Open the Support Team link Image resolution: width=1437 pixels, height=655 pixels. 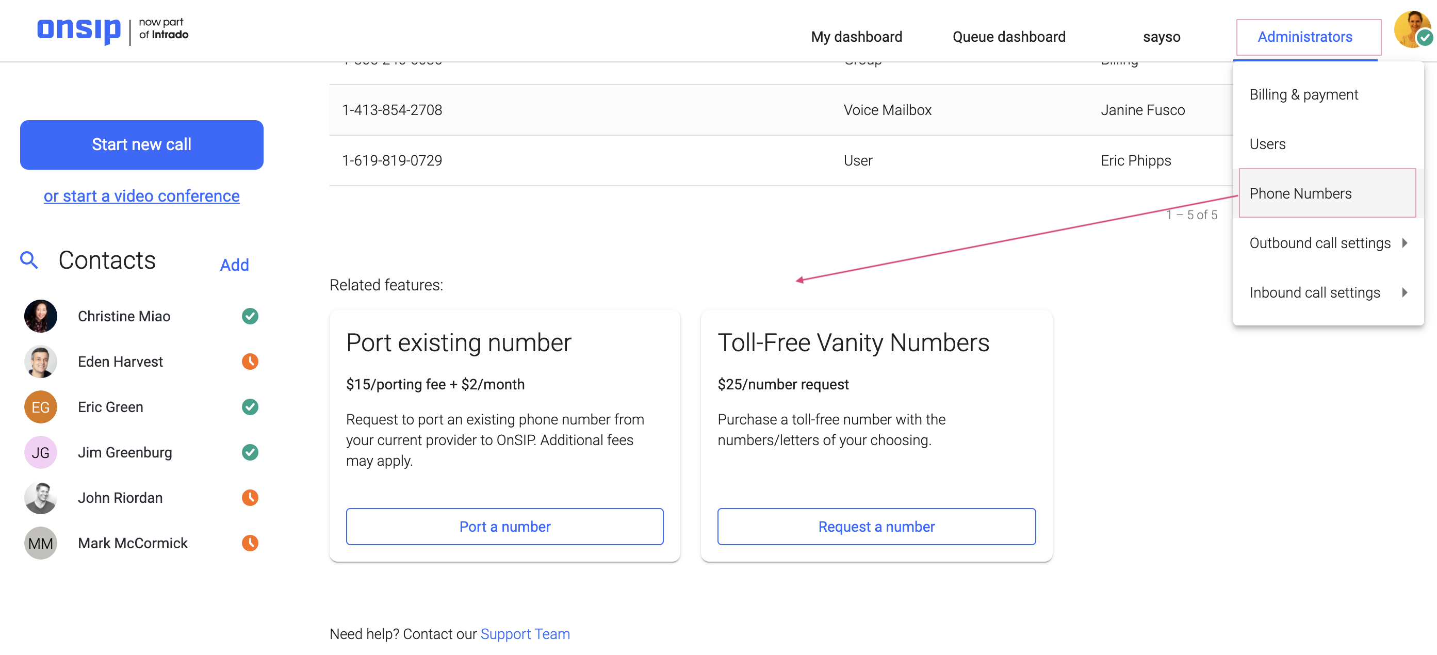coord(525,634)
